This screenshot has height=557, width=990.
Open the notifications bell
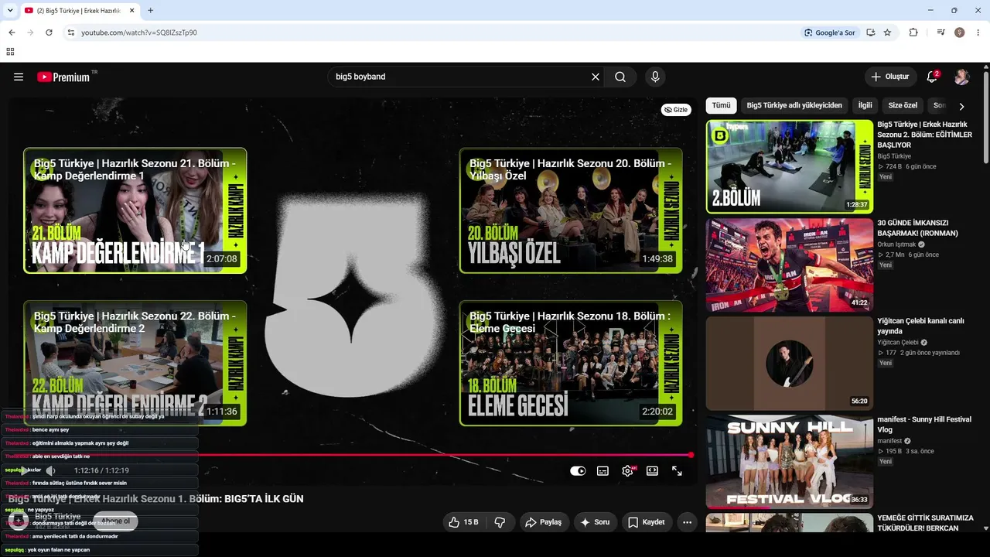click(932, 77)
